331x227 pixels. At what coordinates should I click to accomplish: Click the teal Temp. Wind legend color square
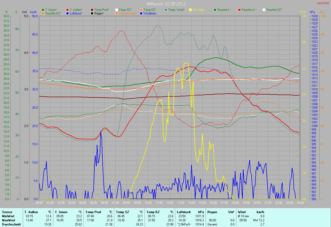pyautogui.click(x=166, y=10)
